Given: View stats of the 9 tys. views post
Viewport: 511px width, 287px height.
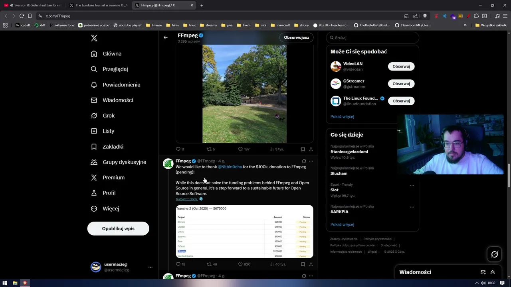Looking at the screenshot, I should (x=276, y=149).
